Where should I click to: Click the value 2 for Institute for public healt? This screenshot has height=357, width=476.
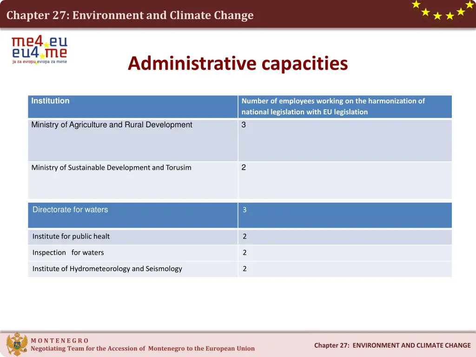click(x=245, y=236)
